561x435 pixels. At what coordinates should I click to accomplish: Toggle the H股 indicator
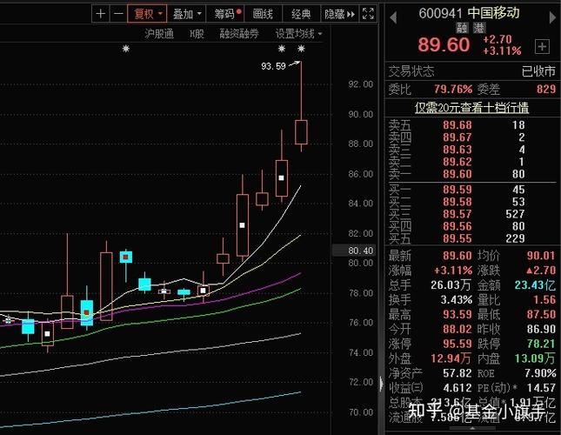197,34
